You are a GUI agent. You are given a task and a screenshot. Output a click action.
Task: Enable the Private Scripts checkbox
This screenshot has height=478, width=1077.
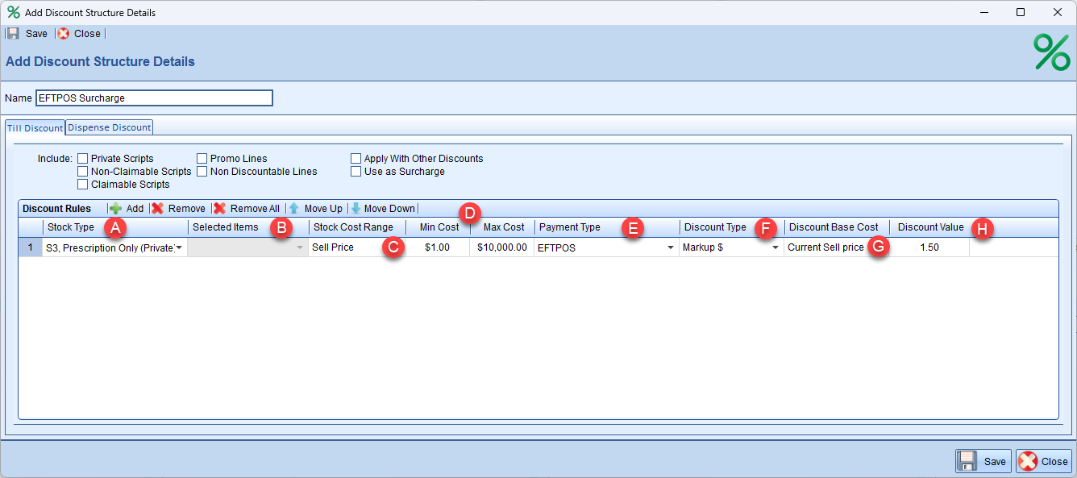[x=83, y=159]
